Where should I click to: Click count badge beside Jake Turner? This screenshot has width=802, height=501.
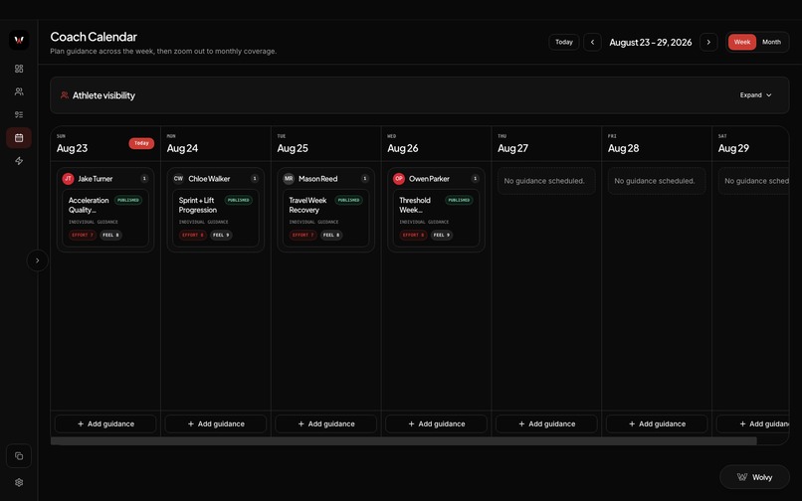(144, 178)
